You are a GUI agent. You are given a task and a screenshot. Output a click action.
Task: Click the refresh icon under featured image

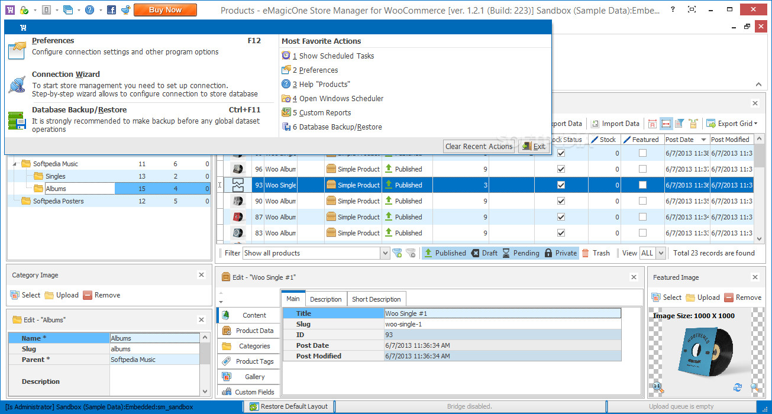coord(737,388)
